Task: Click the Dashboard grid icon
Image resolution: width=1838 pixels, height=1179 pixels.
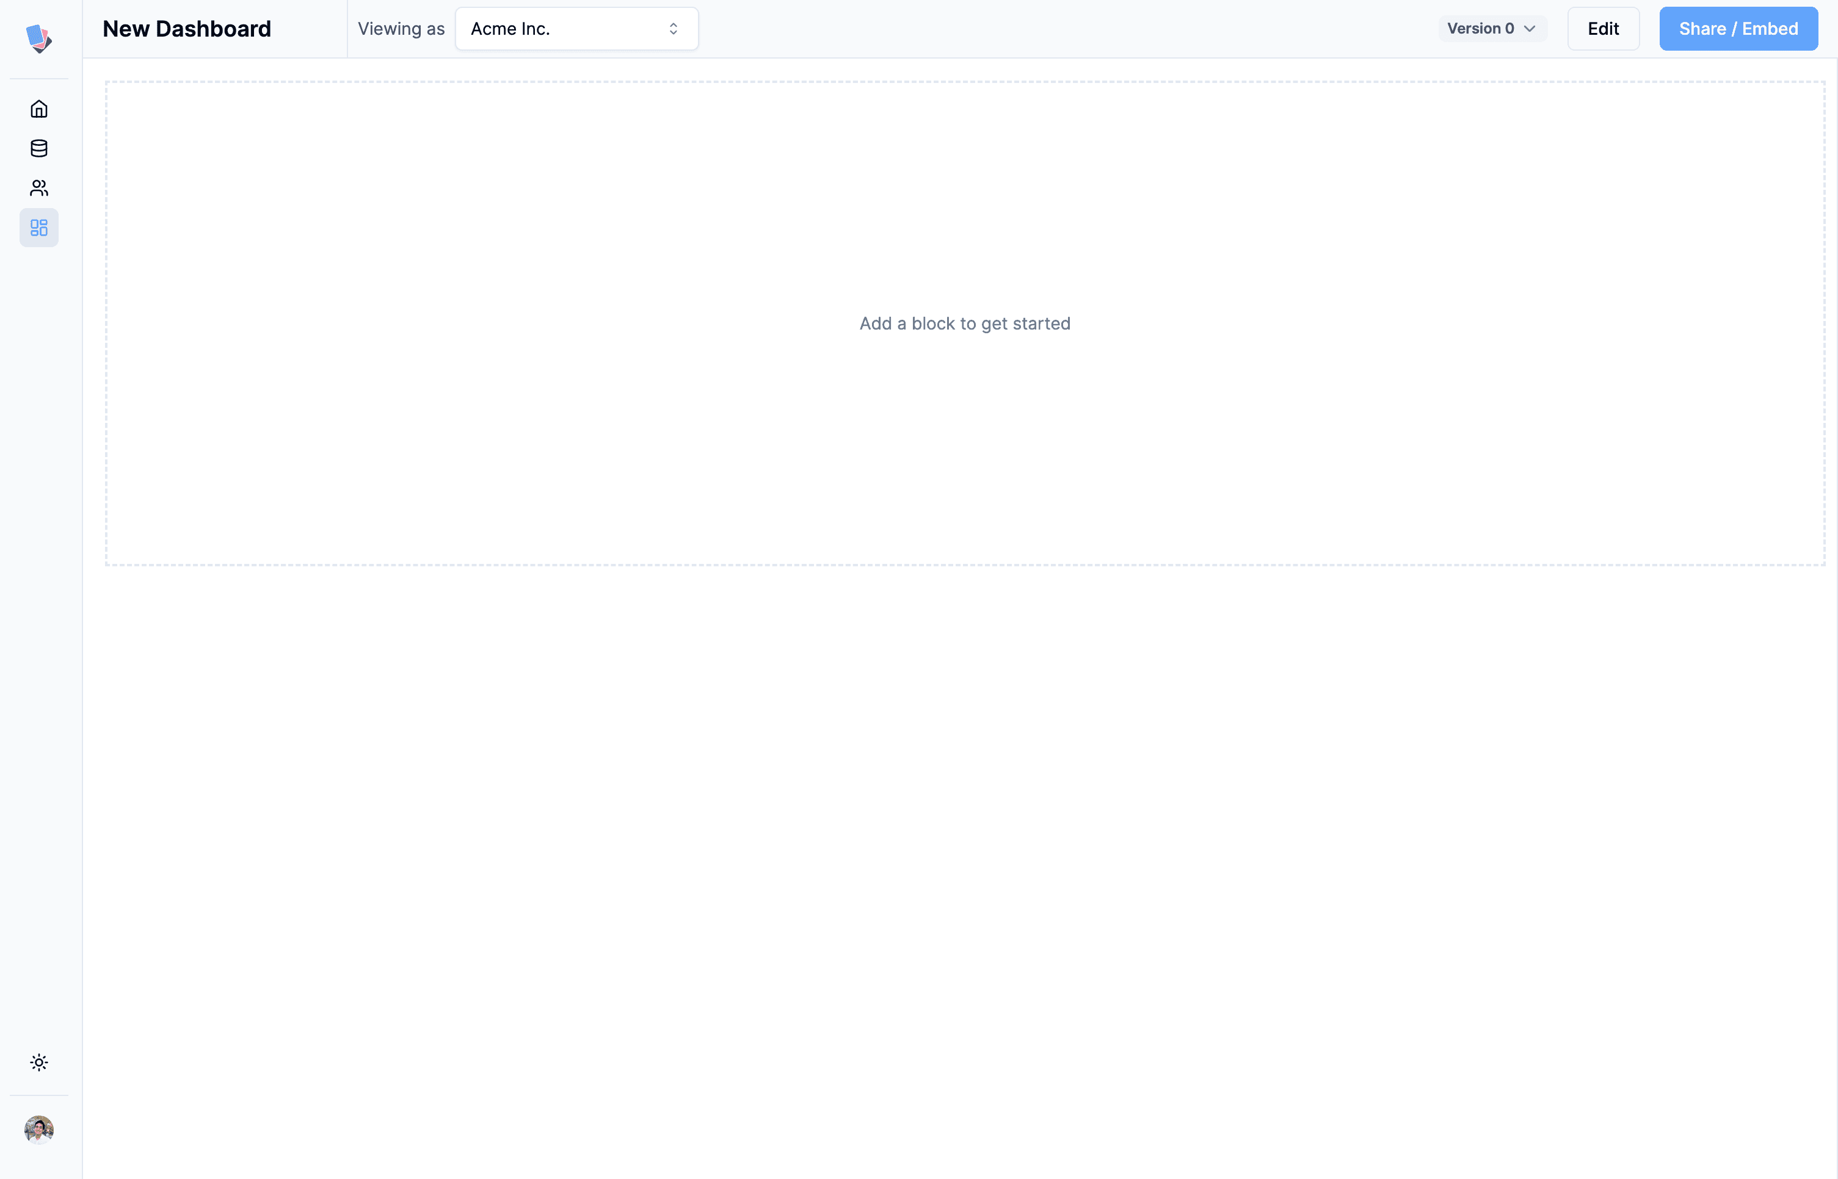Action: click(39, 228)
